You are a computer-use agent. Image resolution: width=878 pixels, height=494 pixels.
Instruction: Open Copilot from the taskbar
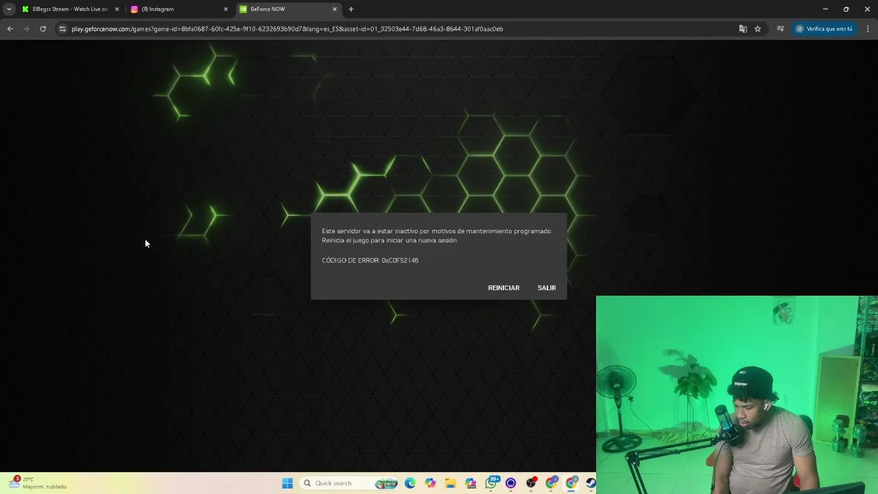(430, 483)
